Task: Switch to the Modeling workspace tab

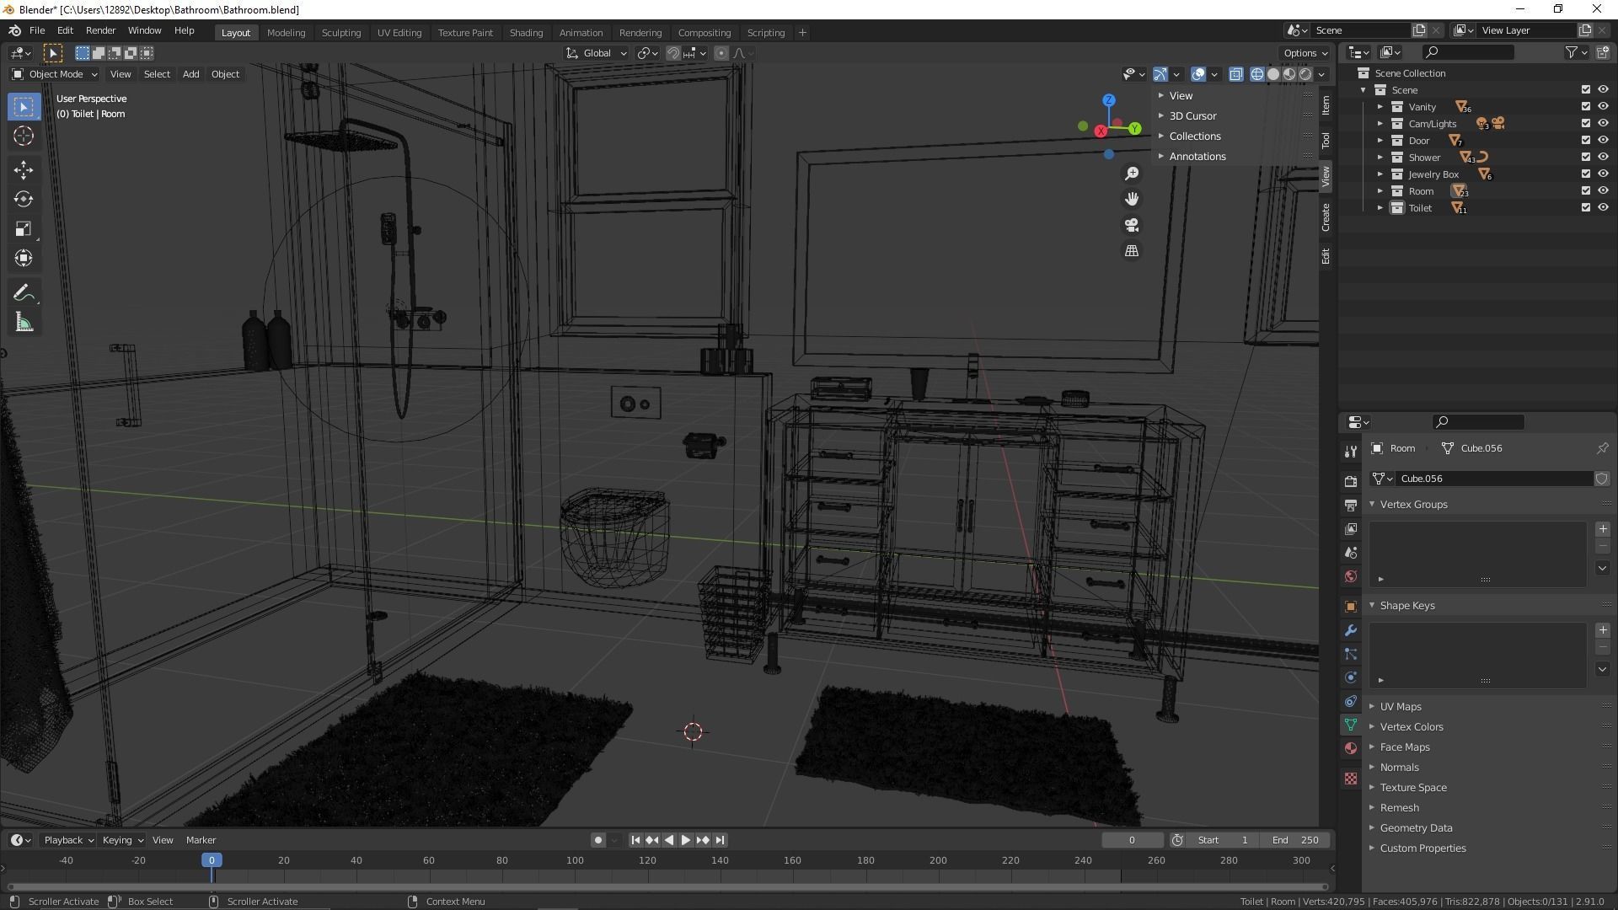Action: pos(286,33)
